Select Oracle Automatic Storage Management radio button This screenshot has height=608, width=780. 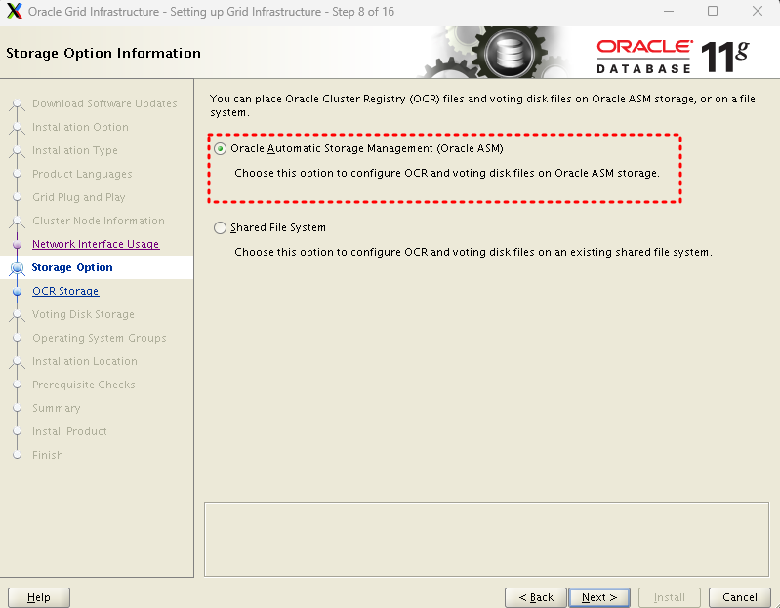tap(220, 148)
